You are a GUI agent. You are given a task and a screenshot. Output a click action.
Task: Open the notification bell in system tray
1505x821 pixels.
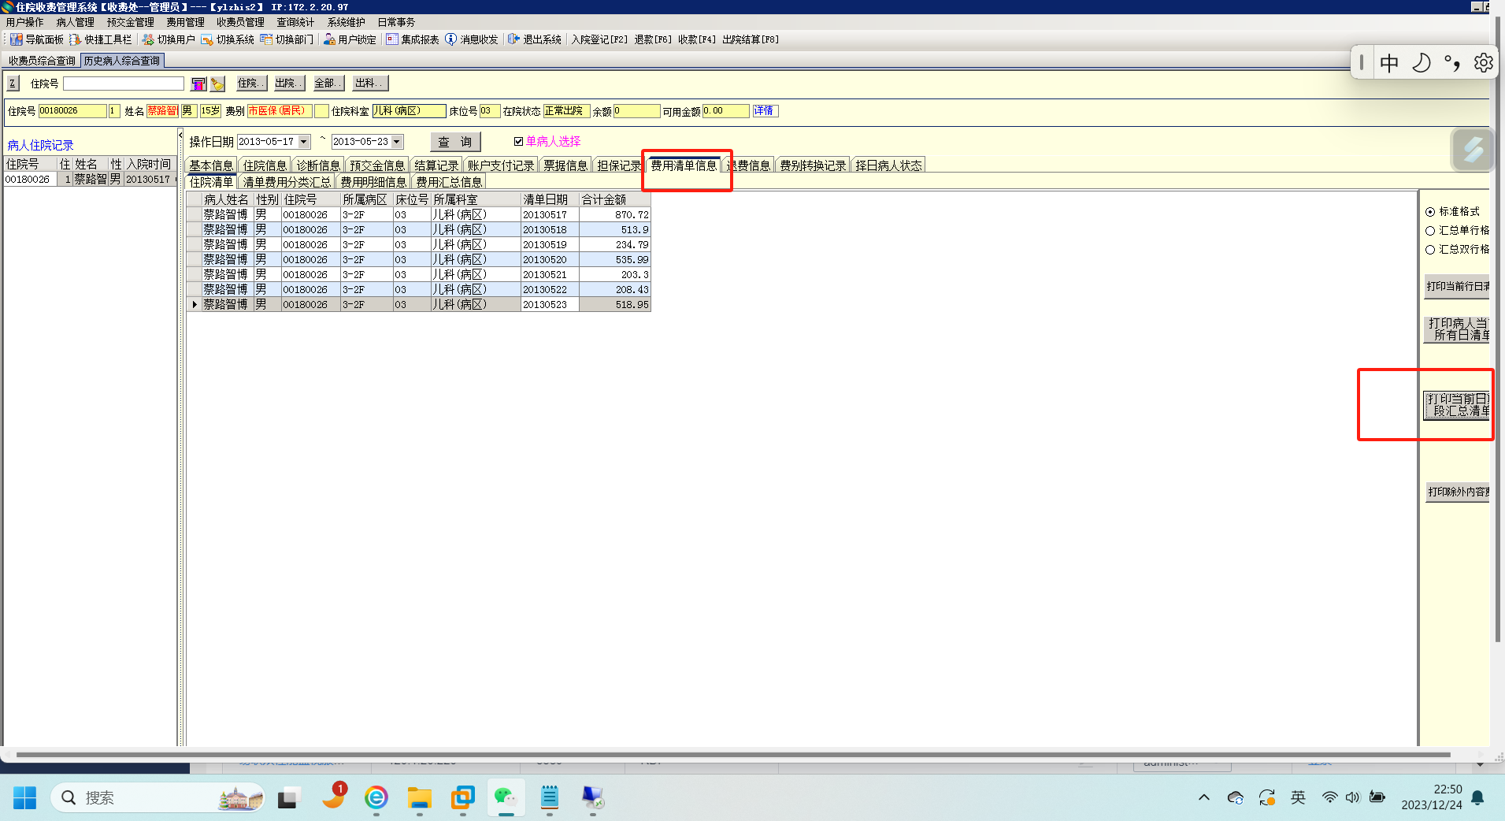pos(1478,797)
